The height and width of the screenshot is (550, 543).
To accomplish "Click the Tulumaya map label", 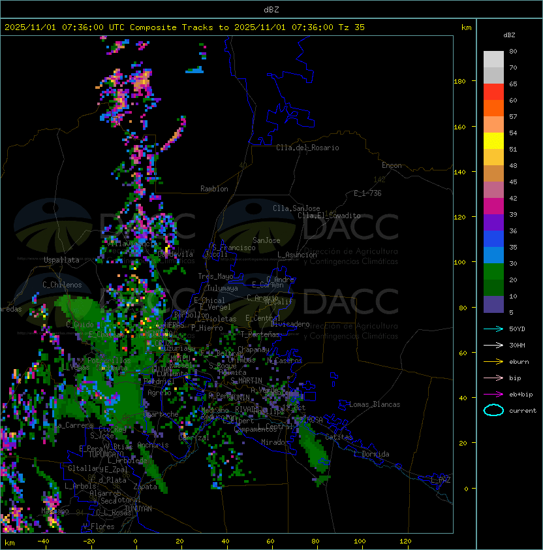I will (223, 288).
